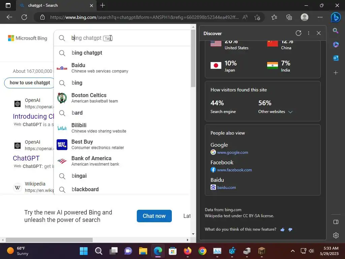Open a new tab with plus button
This screenshot has height=259, width=345.
(x=102, y=5)
